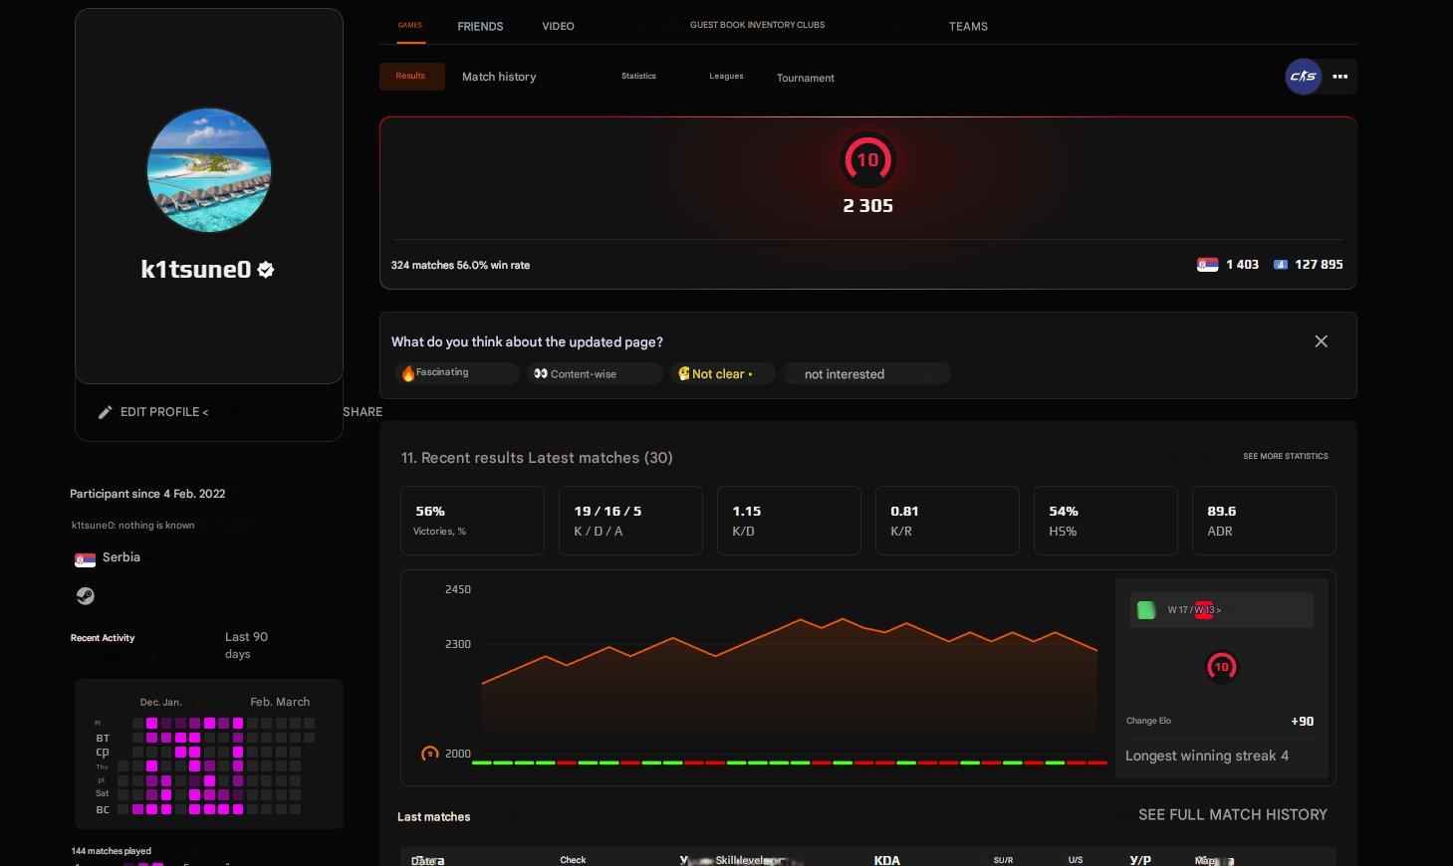The width and height of the screenshot is (1453, 866).
Task: Select the not interested feedback option
Action: tap(865, 373)
